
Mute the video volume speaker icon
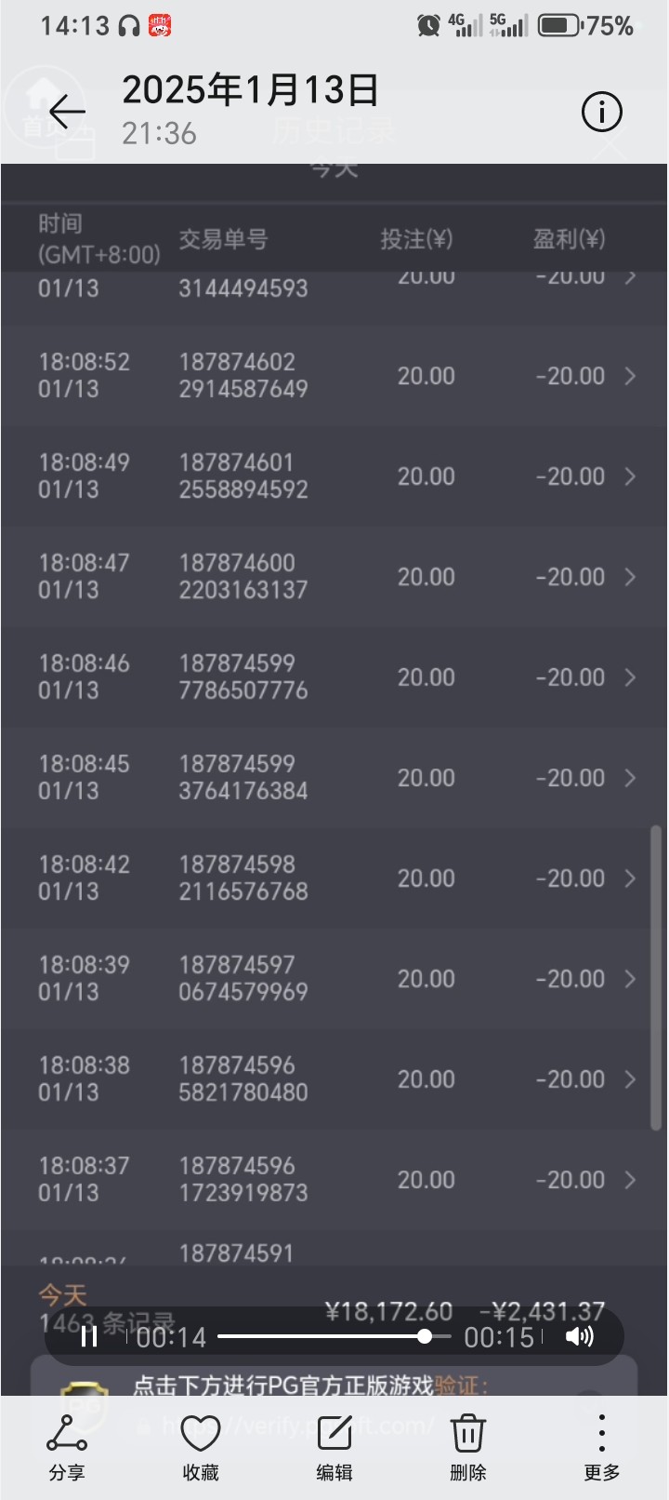point(579,1337)
